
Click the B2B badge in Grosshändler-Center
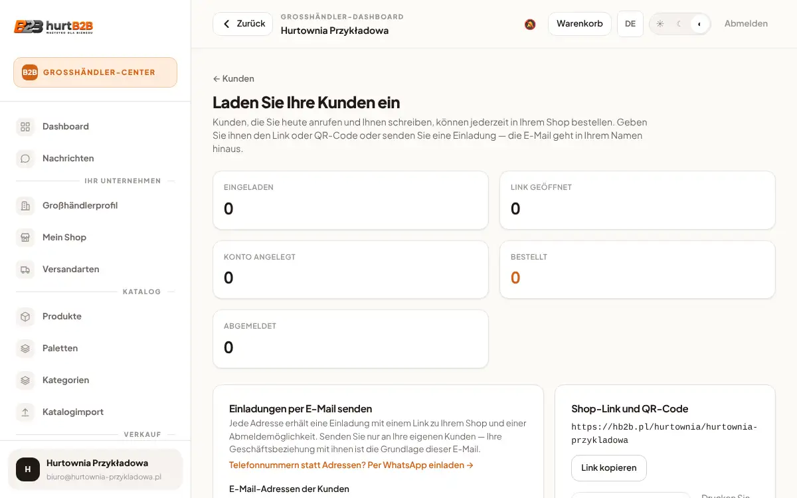[x=30, y=72]
